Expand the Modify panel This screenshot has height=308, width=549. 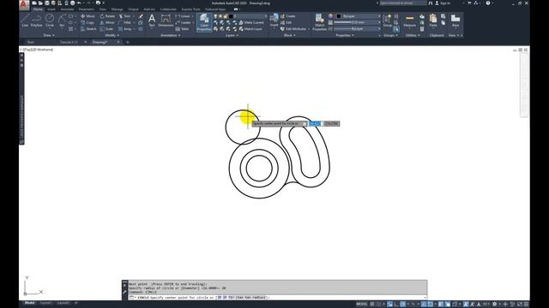tap(112, 35)
